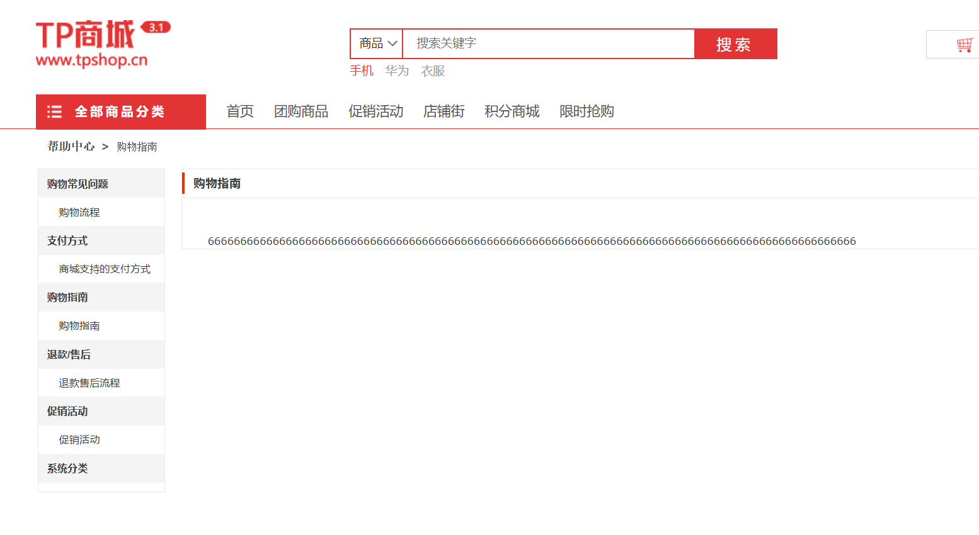Viewport: 979px width, 535px height.
Task: Open the 支付方式 sidebar section
Action: (66, 240)
